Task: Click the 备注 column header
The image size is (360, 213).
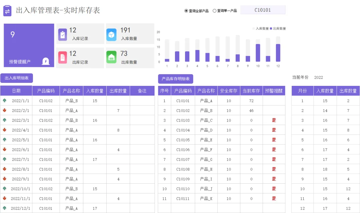Action: [x=142, y=91]
